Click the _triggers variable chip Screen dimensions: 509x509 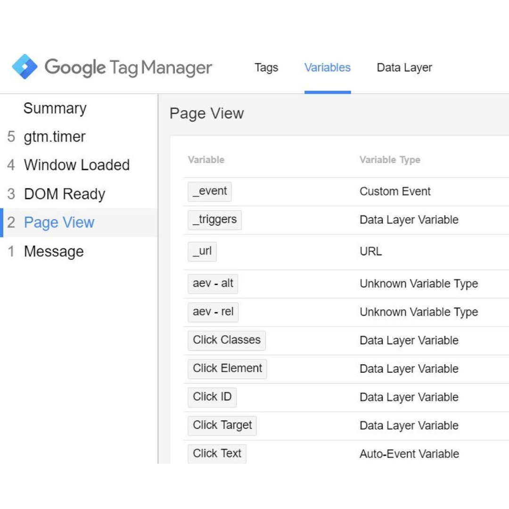pos(214,220)
